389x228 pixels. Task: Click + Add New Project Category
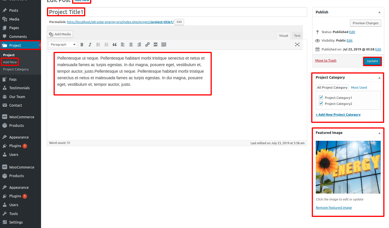pyautogui.click(x=338, y=115)
